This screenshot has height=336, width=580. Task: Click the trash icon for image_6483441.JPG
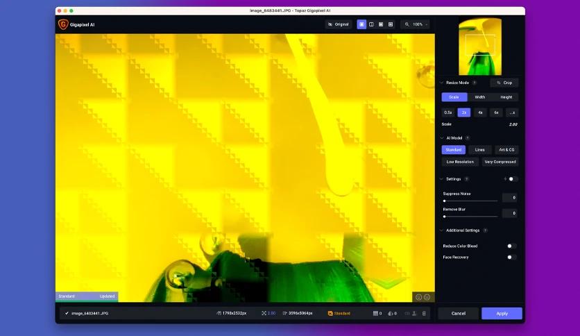pos(424,313)
